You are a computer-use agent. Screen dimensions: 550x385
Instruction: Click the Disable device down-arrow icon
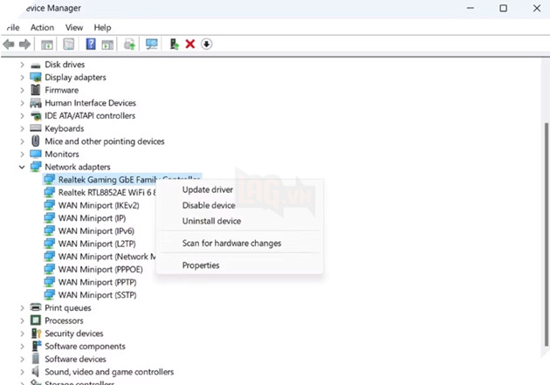pos(207,45)
